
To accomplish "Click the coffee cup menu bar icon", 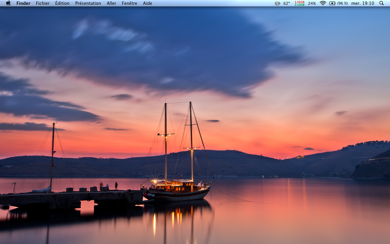I will [278, 3].
